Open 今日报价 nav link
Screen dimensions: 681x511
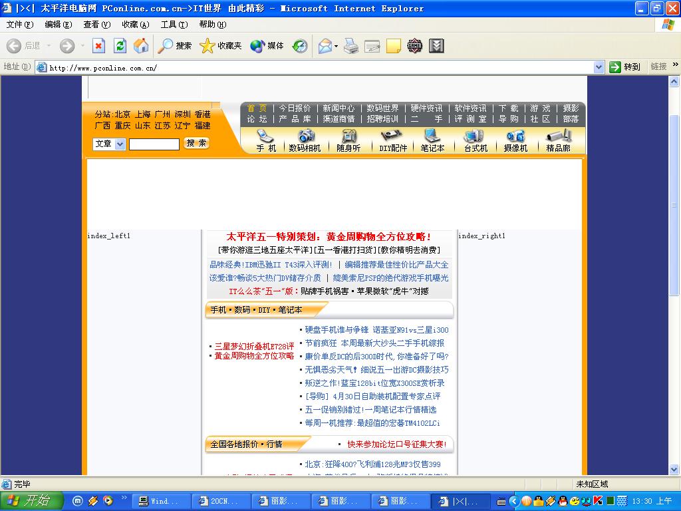pos(295,108)
